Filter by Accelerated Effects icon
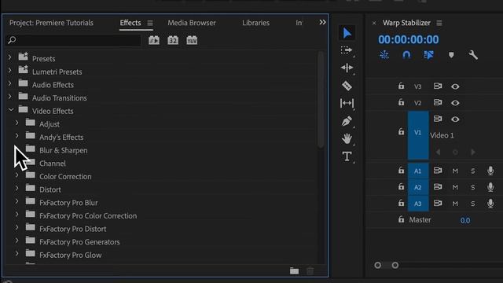The width and height of the screenshot is (503, 283). click(x=154, y=40)
